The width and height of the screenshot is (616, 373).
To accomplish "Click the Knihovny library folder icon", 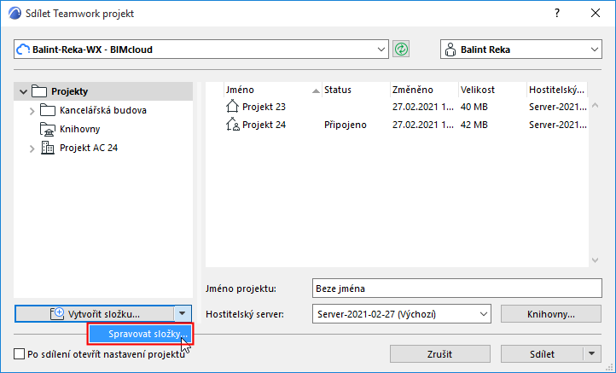I will (48, 129).
